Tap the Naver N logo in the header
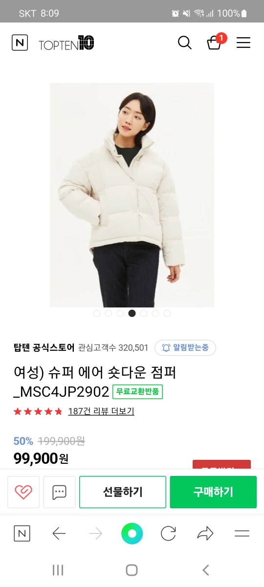Image resolution: width=264 pixels, height=587 pixels. point(20,43)
